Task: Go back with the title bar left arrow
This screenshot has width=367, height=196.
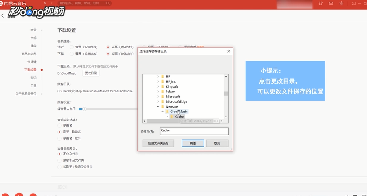Action: click(x=45, y=3)
